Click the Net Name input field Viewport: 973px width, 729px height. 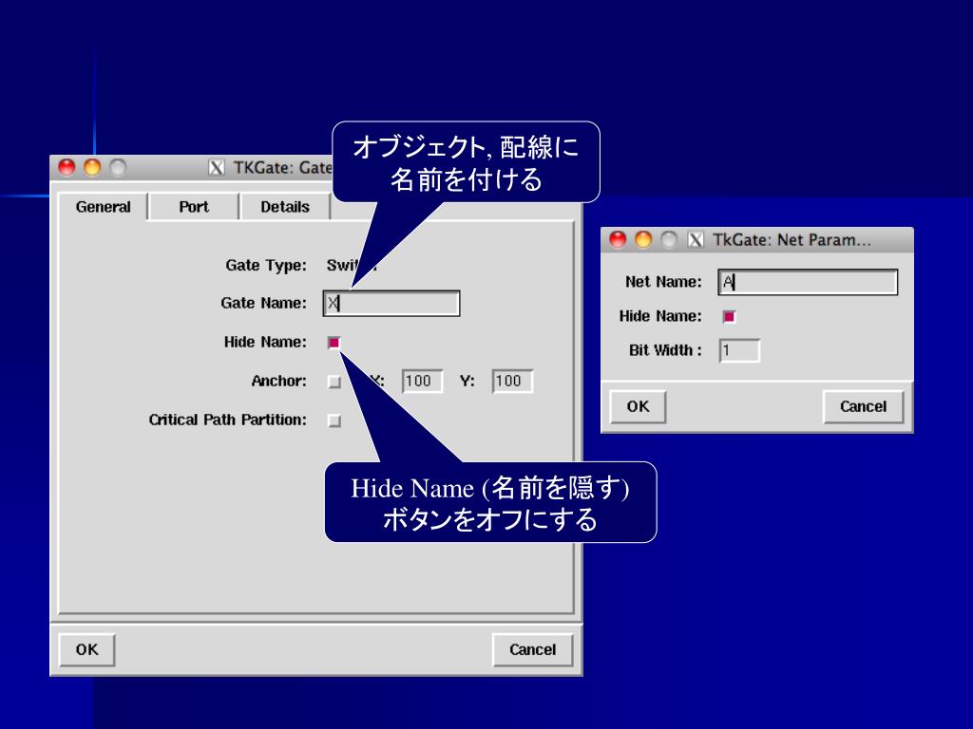808,283
